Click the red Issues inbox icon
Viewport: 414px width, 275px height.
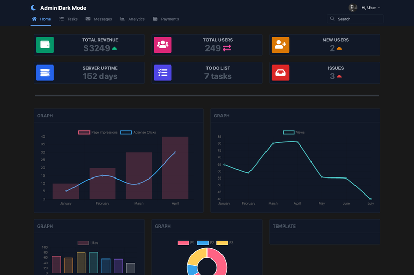point(280,73)
